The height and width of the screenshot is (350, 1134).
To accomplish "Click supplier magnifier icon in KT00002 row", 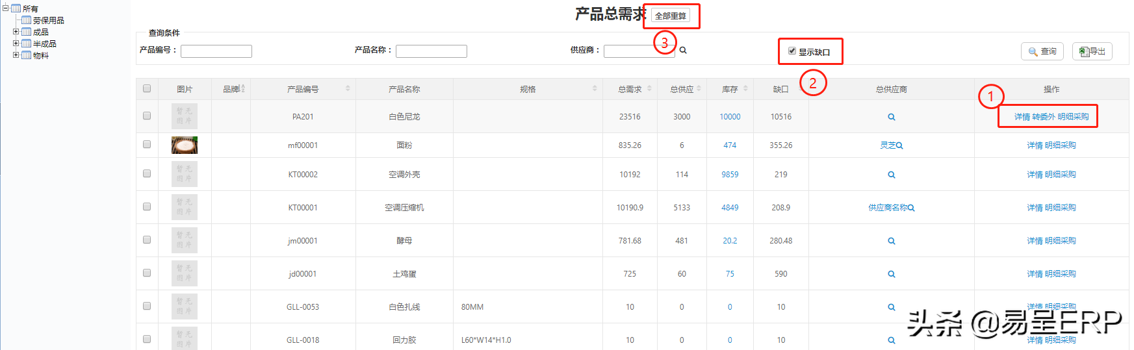I will point(891,175).
